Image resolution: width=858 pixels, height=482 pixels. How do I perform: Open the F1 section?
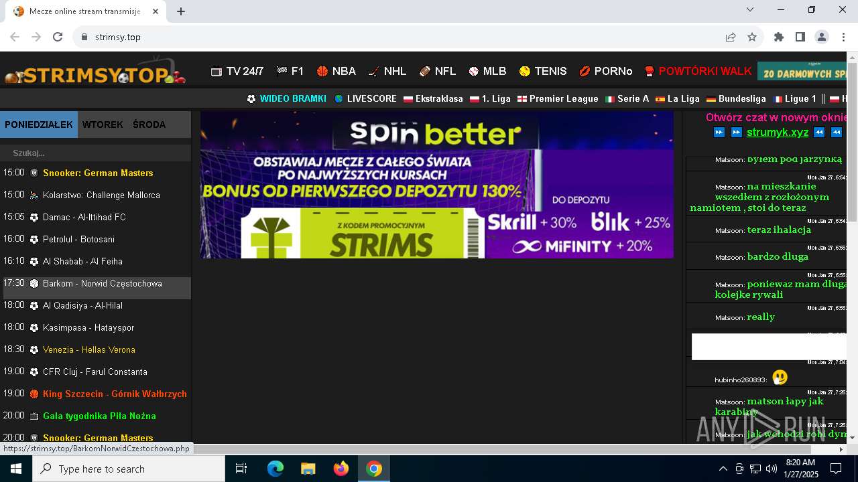click(290, 71)
